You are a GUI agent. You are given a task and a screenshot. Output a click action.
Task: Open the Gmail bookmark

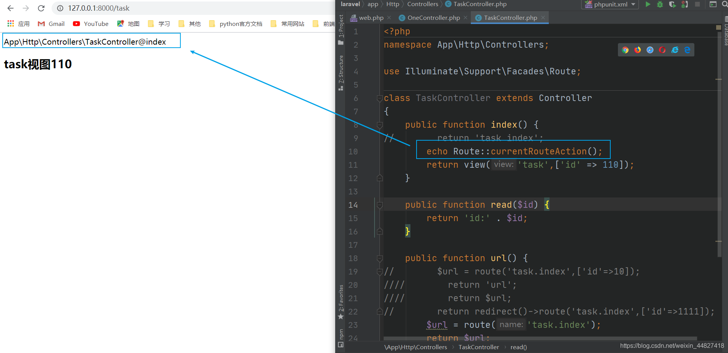pos(51,24)
